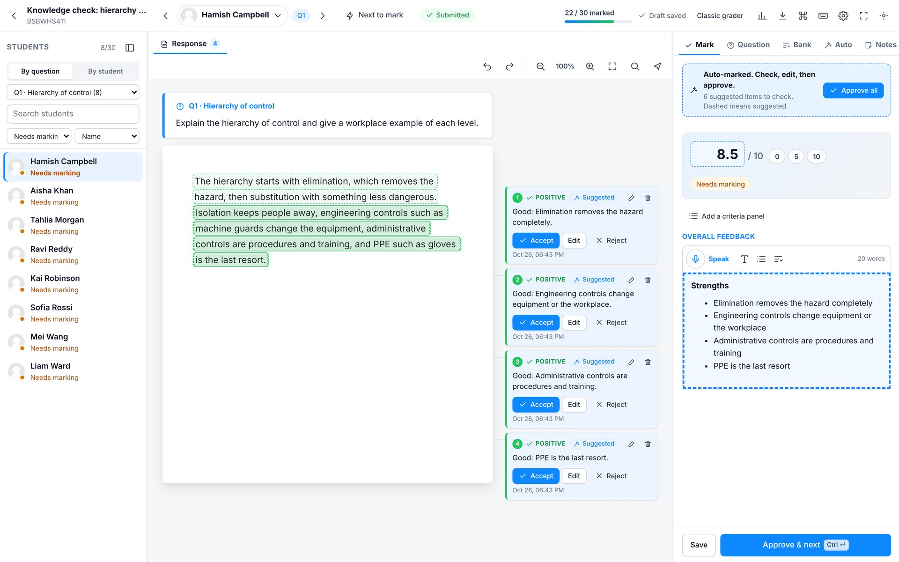The image size is (899, 562).
Task: Delete annotation 4 with trash icon
Action: click(648, 444)
